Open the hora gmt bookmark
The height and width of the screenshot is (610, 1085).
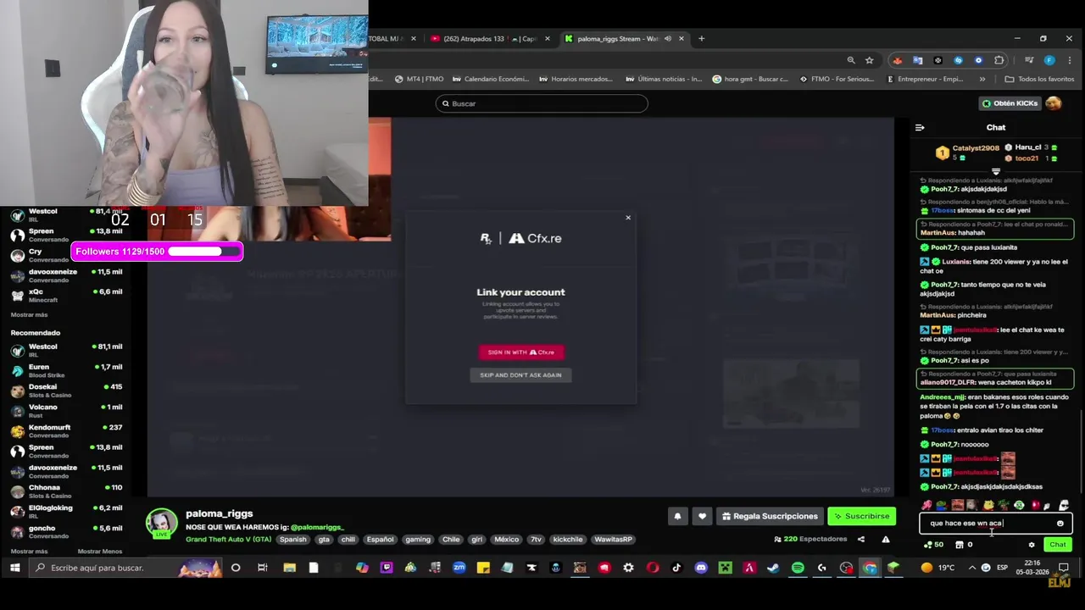[x=750, y=79]
